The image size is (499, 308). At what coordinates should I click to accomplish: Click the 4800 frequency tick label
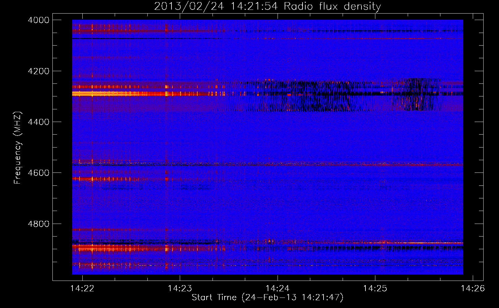click(39, 224)
